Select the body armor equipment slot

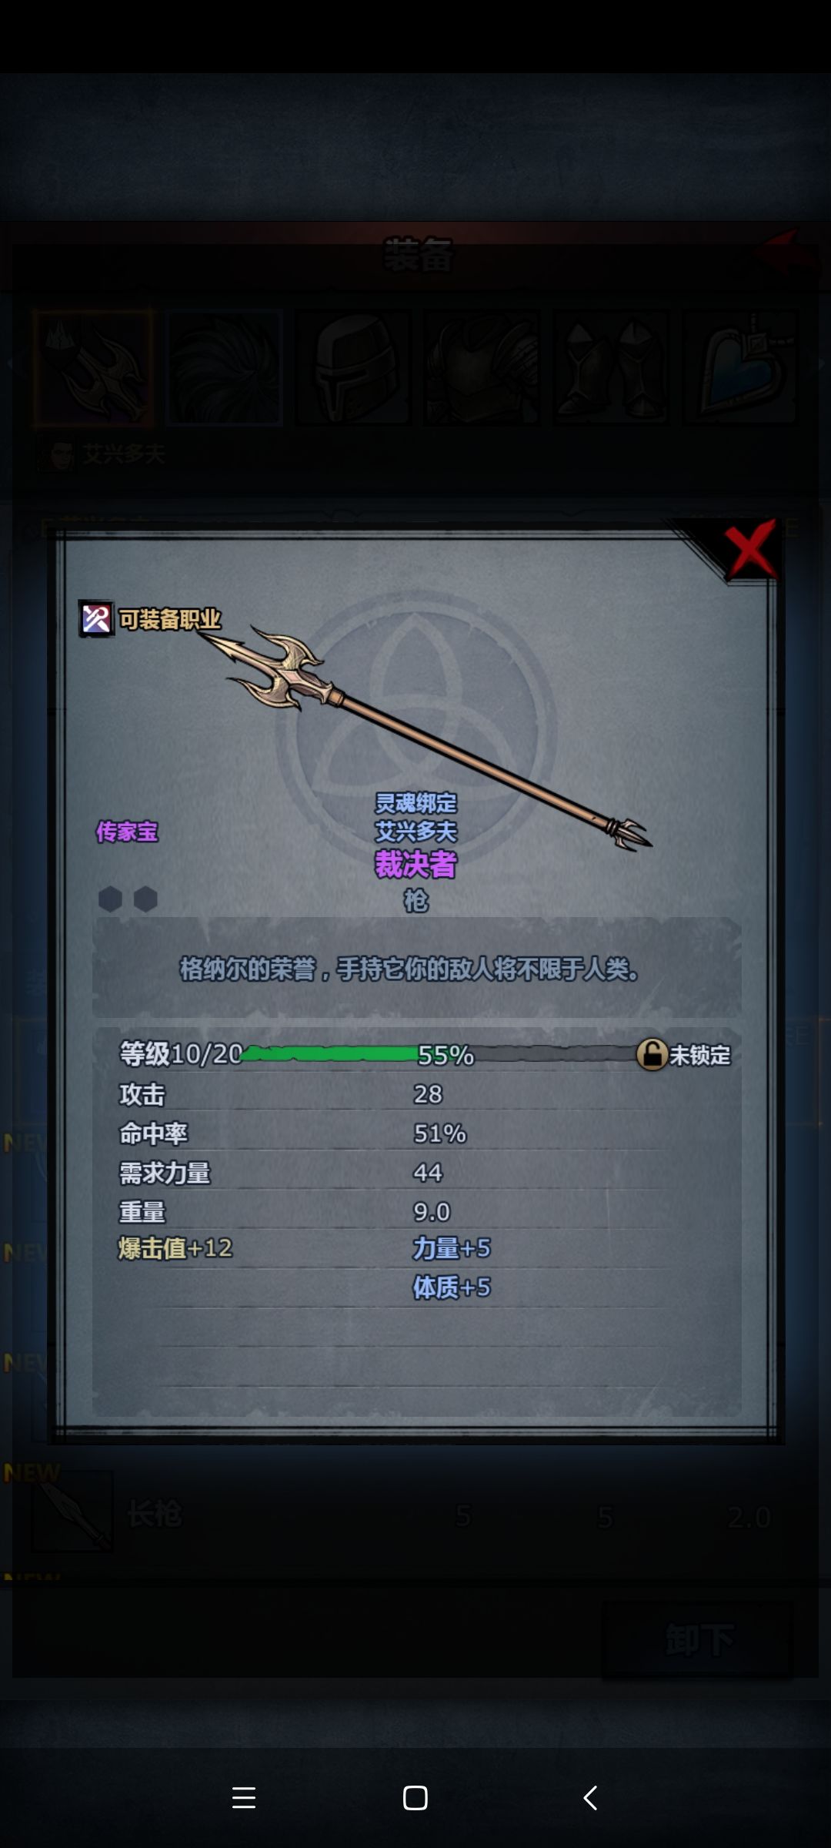(482, 368)
